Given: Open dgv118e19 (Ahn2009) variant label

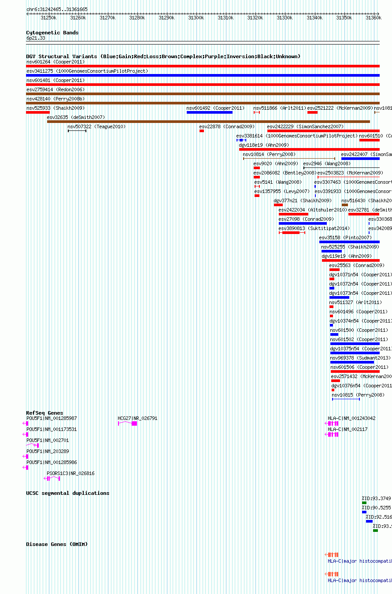Looking at the screenshot, I should (264, 145).
